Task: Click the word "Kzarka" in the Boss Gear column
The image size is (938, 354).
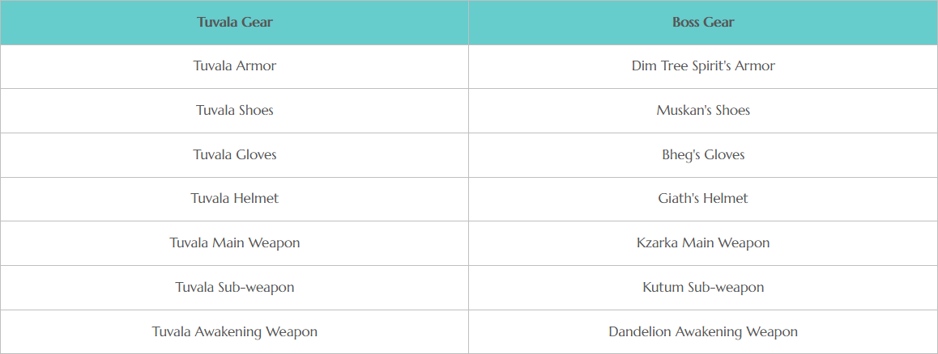Action: point(656,242)
